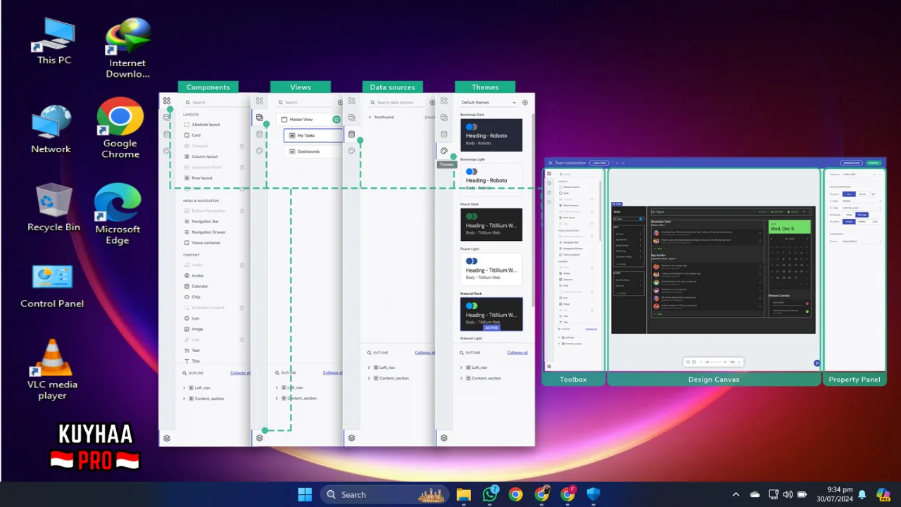
Task: Click Collapse all in Themes panel
Action: click(517, 352)
